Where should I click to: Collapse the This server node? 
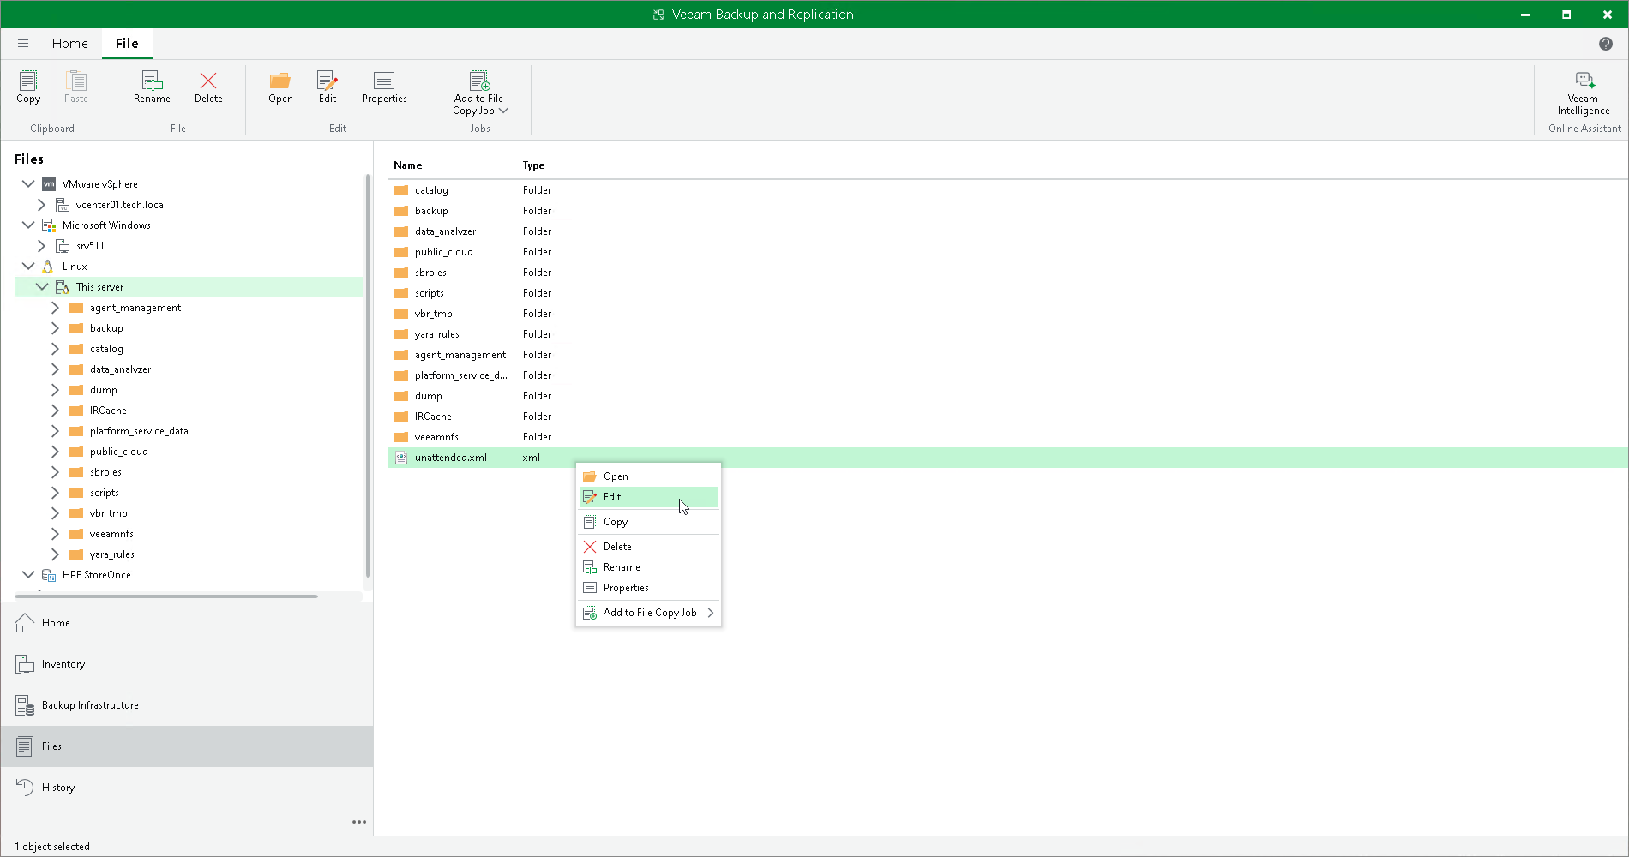tap(42, 287)
